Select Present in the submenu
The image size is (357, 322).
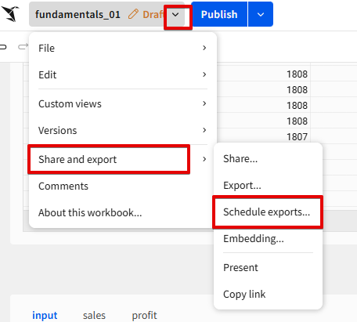(268, 267)
